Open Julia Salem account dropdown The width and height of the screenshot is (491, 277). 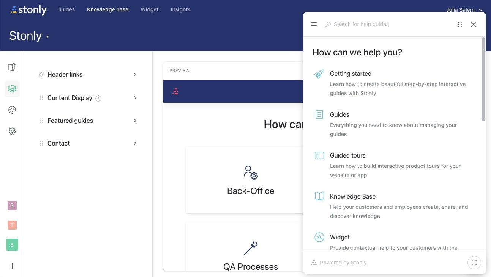(464, 10)
